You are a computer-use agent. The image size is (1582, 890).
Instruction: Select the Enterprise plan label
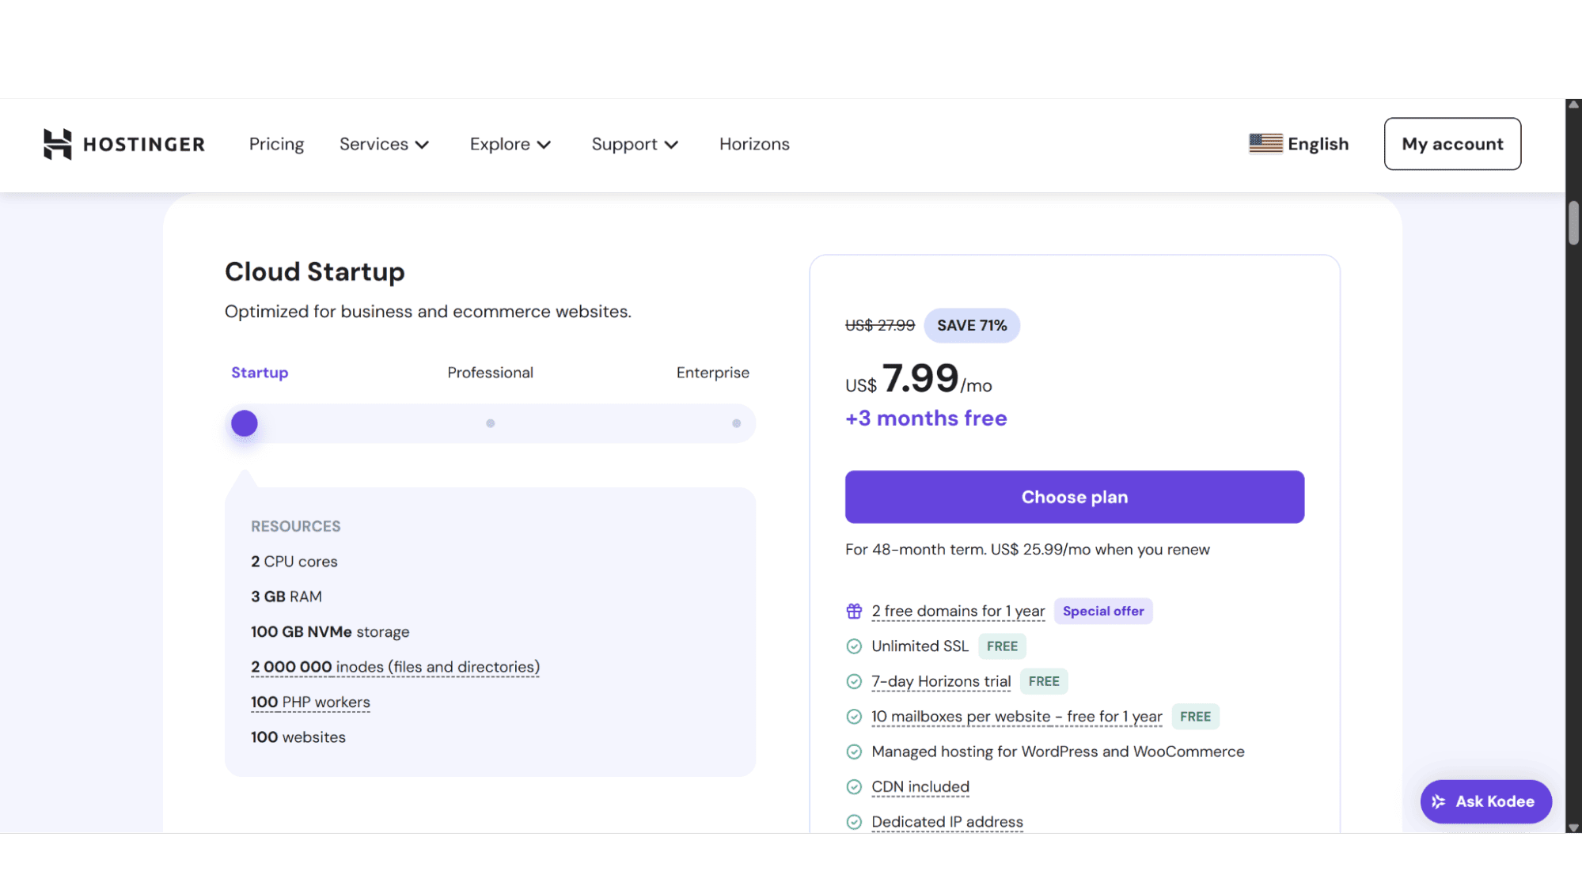[x=712, y=373]
